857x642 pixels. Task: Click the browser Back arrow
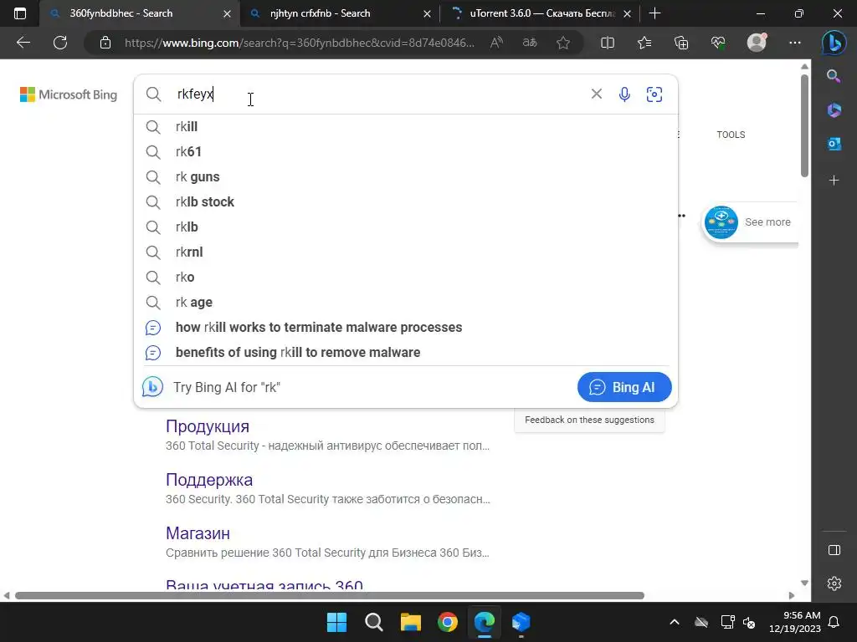(x=23, y=43)
